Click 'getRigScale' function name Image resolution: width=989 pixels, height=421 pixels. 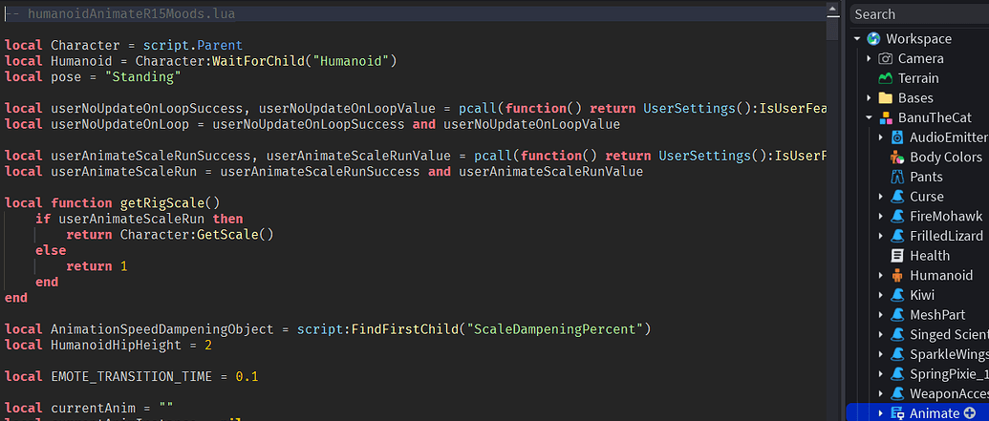pyautogui.click(x=162, y=203)
